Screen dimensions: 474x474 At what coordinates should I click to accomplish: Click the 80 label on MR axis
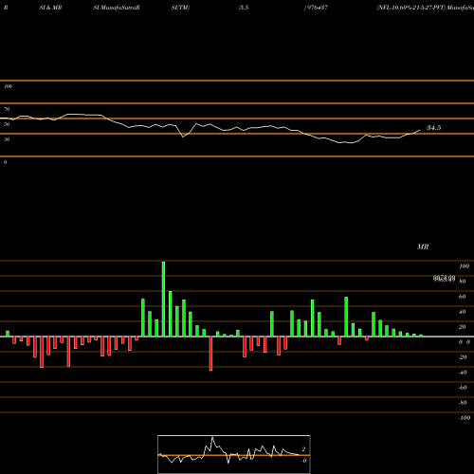click(x=463, y=282)
